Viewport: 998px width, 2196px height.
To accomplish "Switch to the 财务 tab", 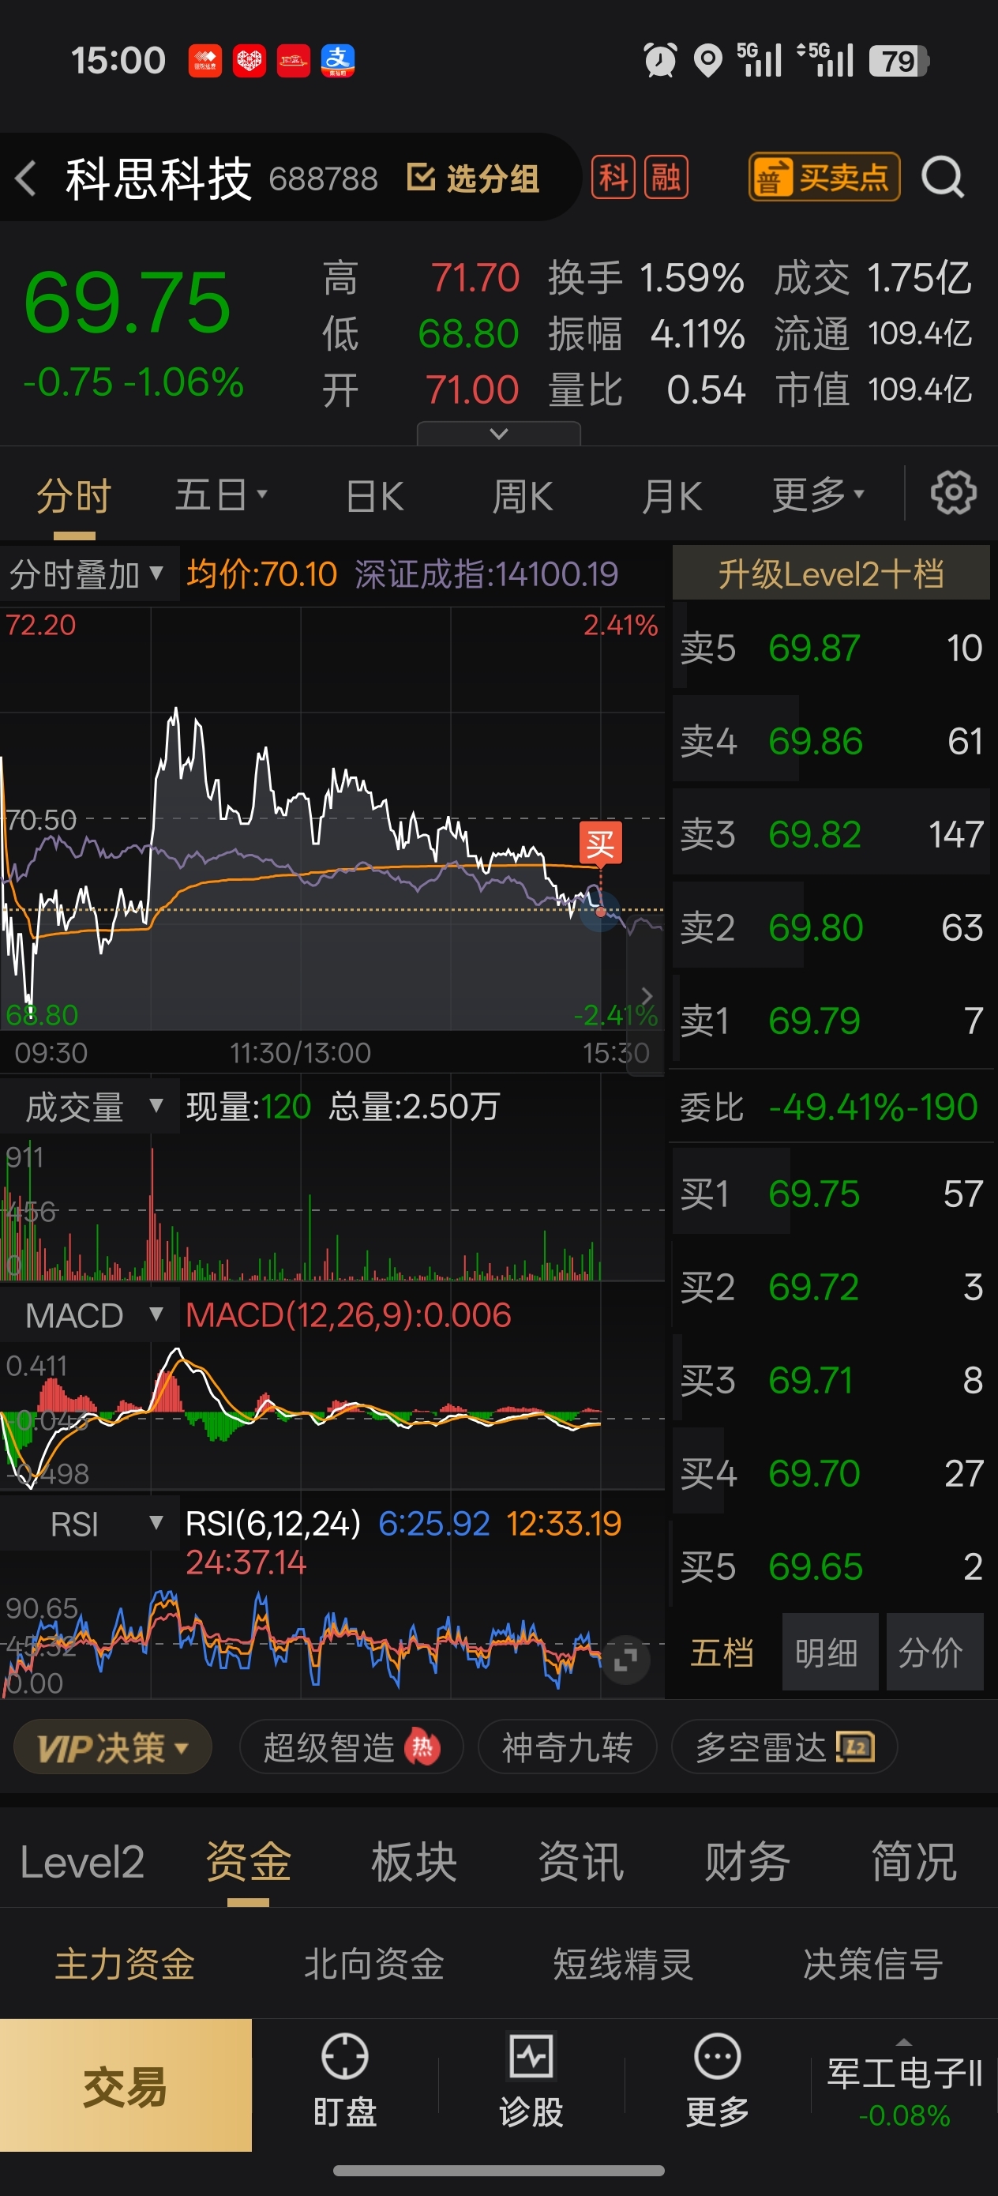I will tap(748, 1862).
